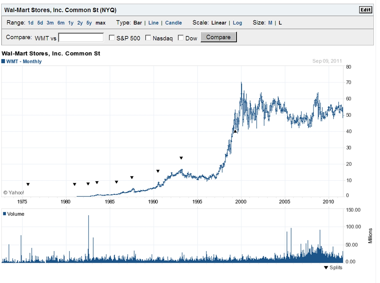
Task: Select chart size L
Action: (280, 23)
